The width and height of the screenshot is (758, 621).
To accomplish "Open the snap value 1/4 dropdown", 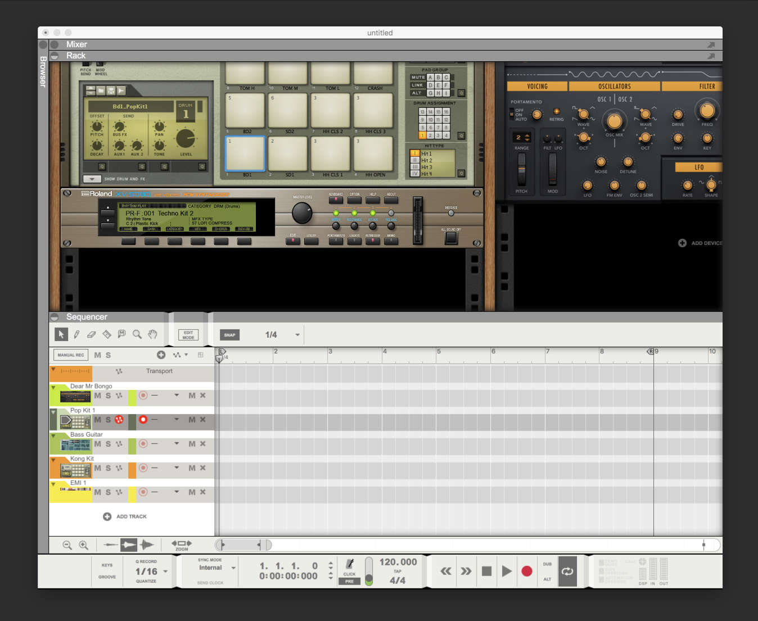I will [297, 335].
